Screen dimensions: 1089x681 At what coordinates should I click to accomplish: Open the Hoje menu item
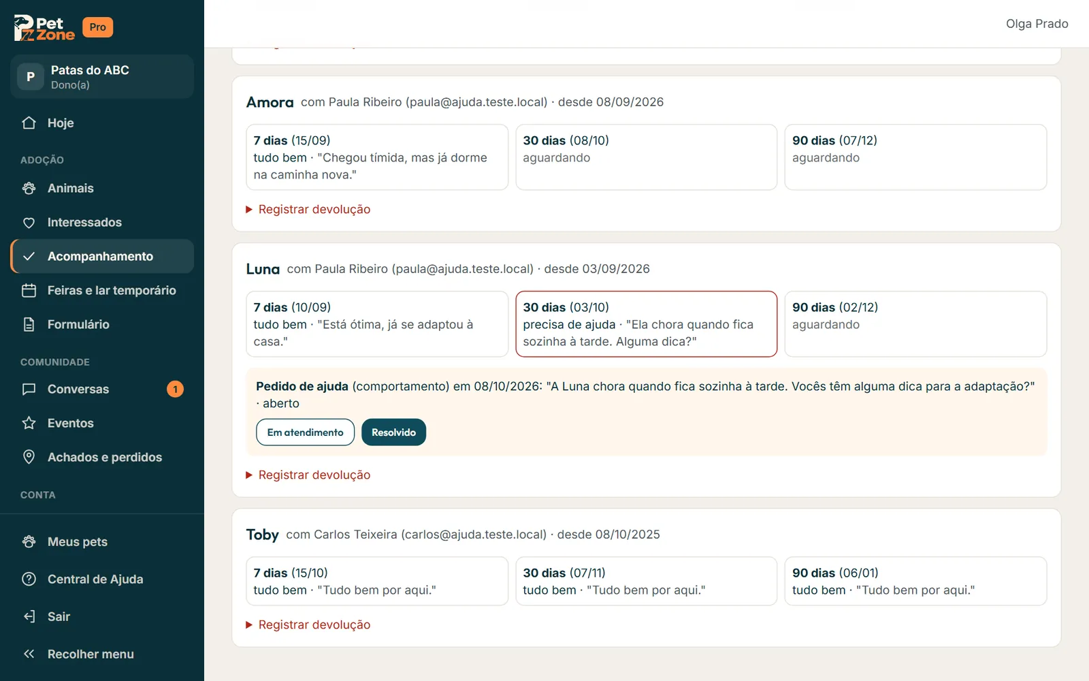(x=102, y=123)
